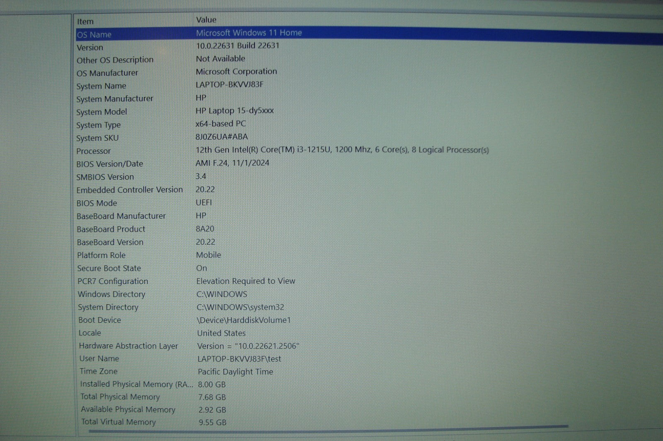Screen dimensions: 663x441
Task: Select the Secure Boot State row
Action: point(109,268)
